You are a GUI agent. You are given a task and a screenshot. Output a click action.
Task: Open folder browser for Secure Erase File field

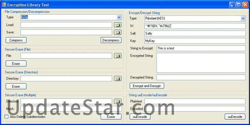pyautogui.click(x=118, y=56)
